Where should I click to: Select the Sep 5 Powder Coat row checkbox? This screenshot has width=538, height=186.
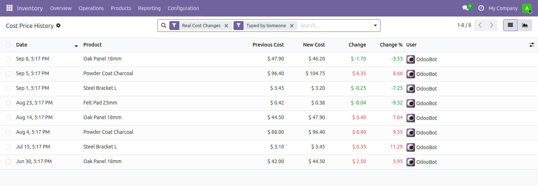(x=8, y=74)
